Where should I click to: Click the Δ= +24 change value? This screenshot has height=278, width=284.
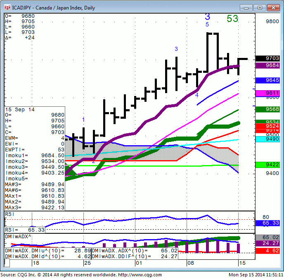[19, 38]
